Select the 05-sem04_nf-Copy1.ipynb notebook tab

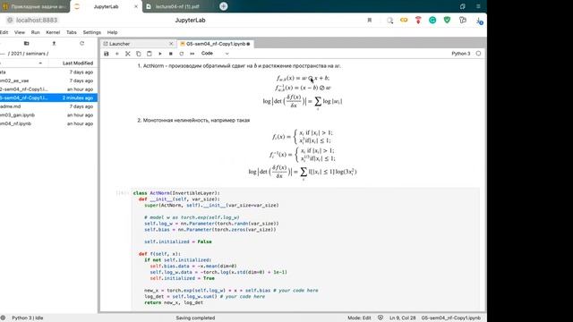[215, 44]
